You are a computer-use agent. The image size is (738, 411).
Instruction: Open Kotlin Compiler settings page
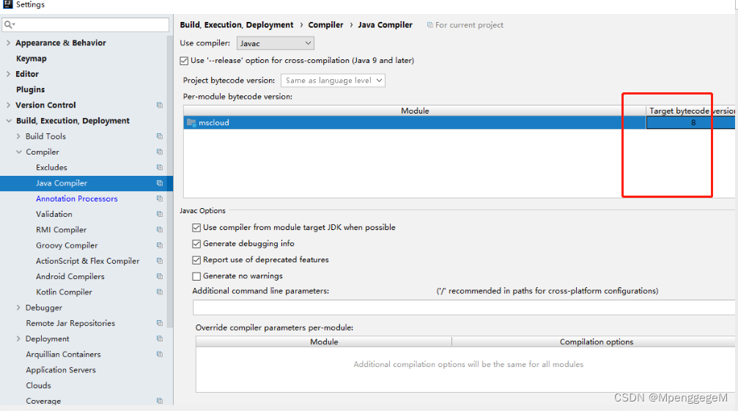click(64, 292)
